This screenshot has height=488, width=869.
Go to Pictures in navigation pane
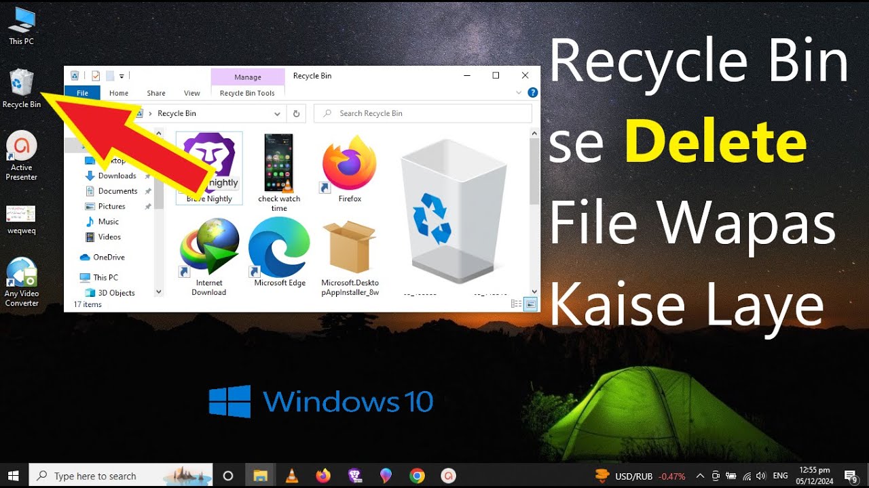point(111,206)
